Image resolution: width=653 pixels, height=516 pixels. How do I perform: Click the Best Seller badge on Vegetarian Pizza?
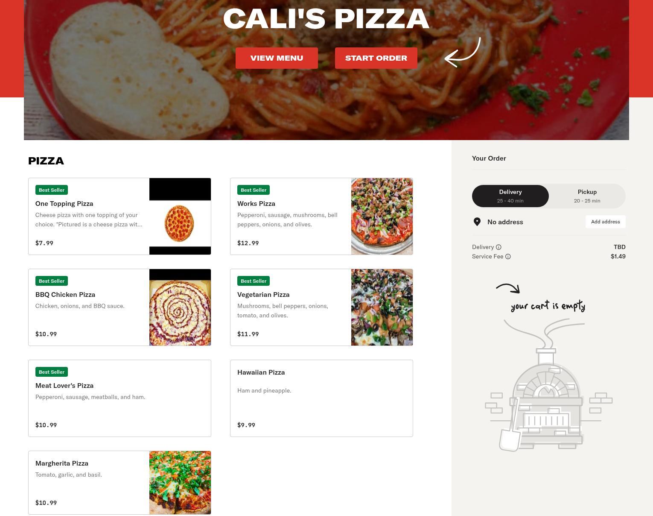click(x=254, y=281)
